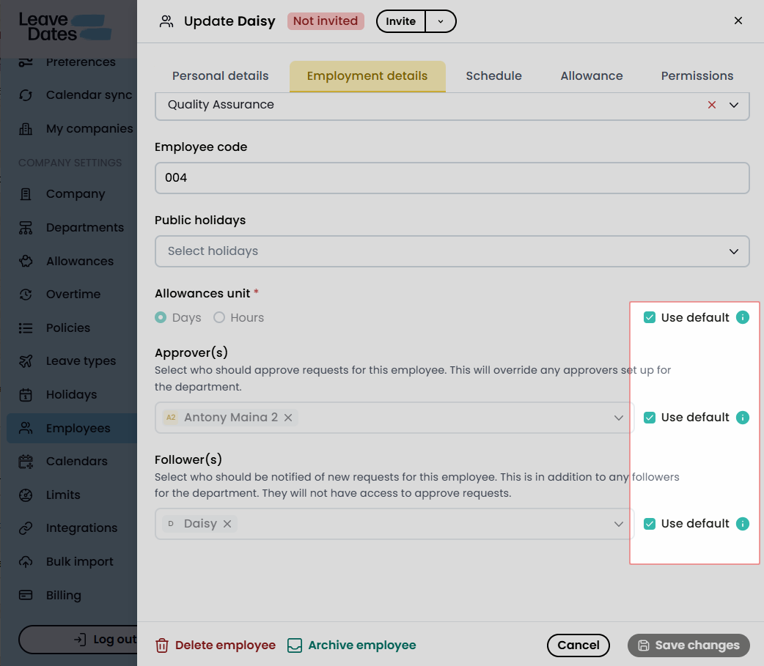The height and width of the screenshot is (666, 764).
Task: Switch to Personal details tab
Action: [x=220, y=76]
